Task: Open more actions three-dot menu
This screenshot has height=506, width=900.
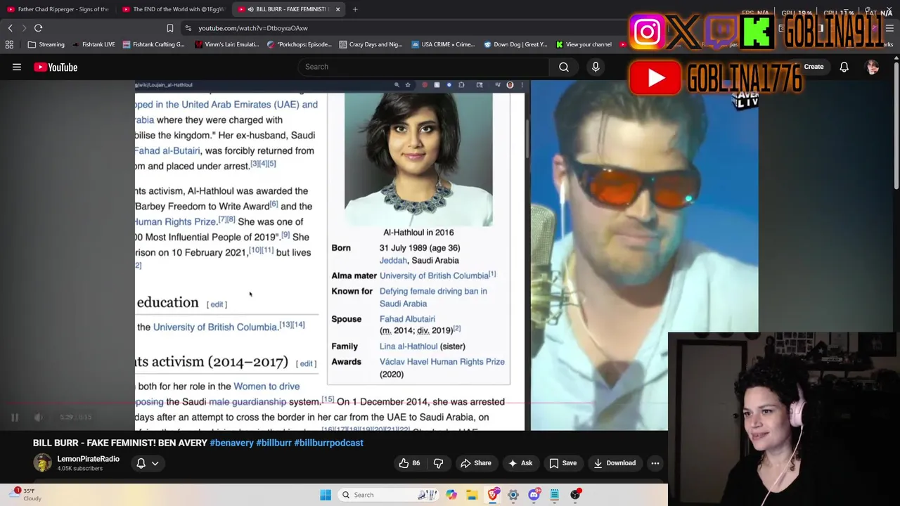Action: pos(655,463)
